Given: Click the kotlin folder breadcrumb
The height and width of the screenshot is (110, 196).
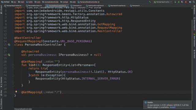Looking at the screenshot, I should (x=29, y=2).
